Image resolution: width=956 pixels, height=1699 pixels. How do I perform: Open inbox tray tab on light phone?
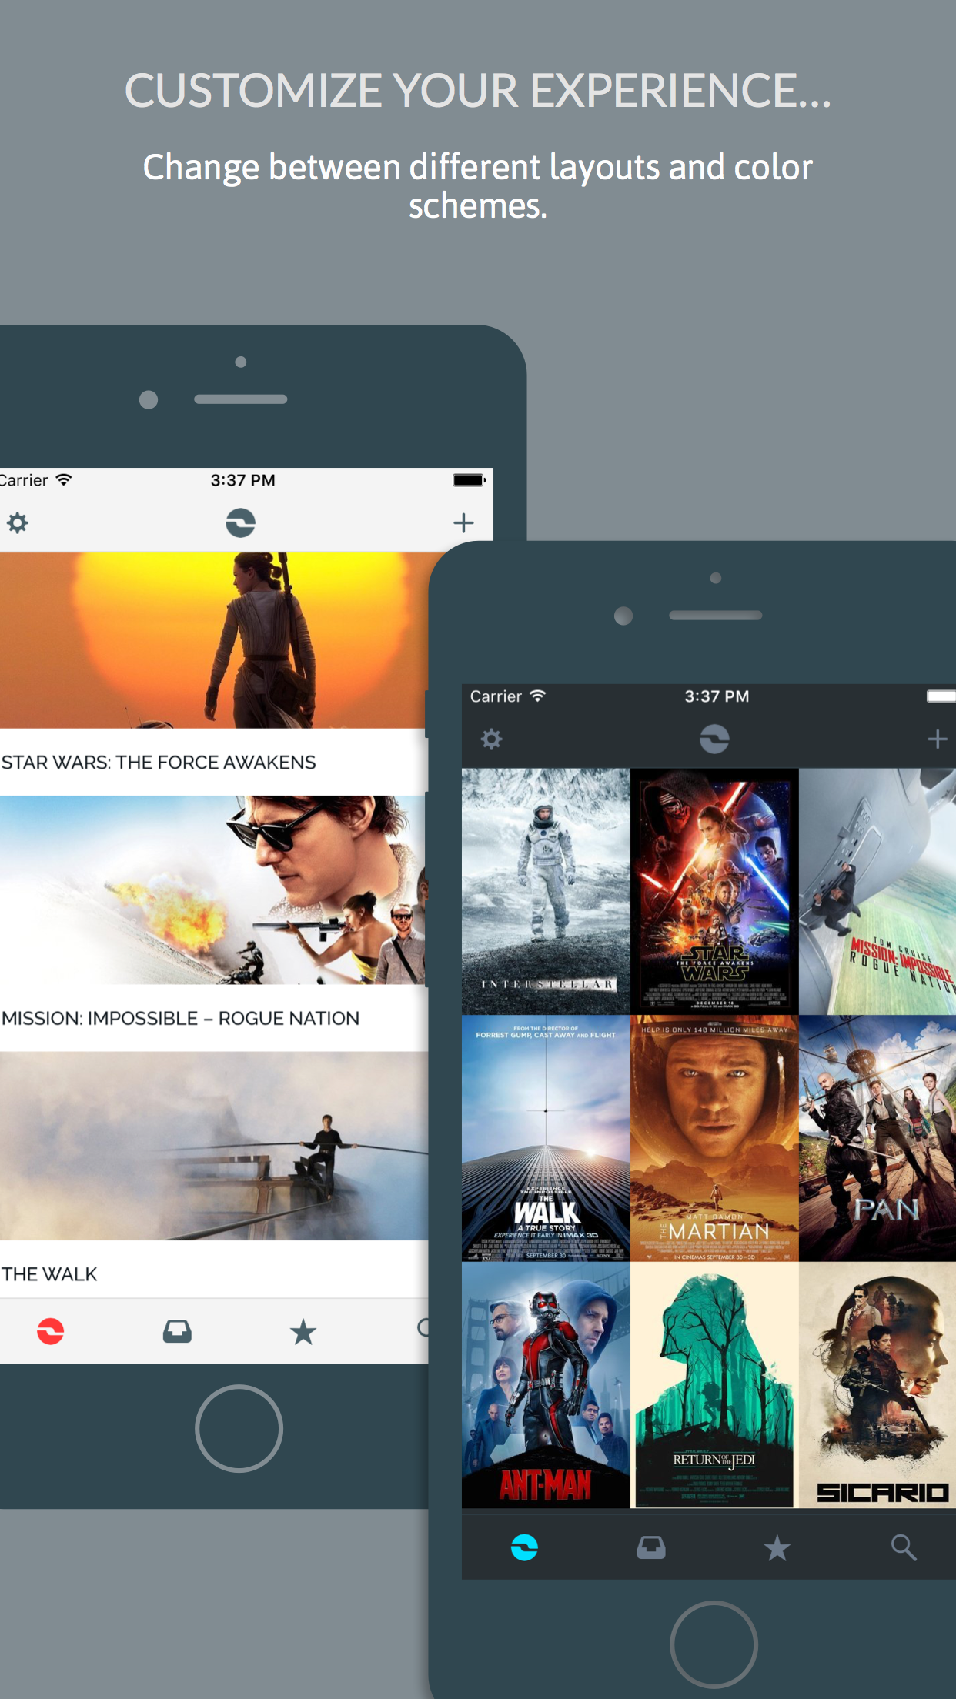[x=177, y=1331]
